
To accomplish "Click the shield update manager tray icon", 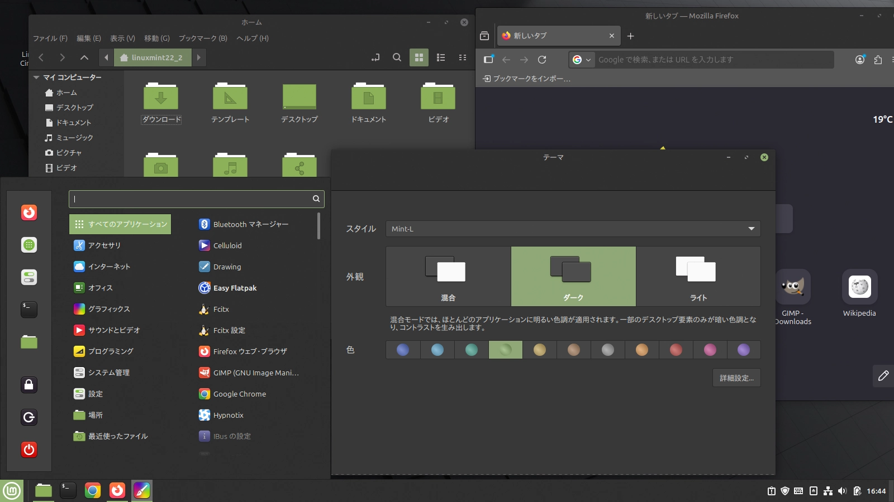I will point(785,491).
